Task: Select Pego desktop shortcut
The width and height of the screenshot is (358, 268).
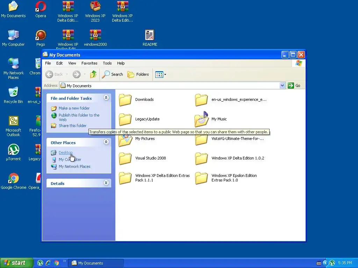Action: [41, 38]
